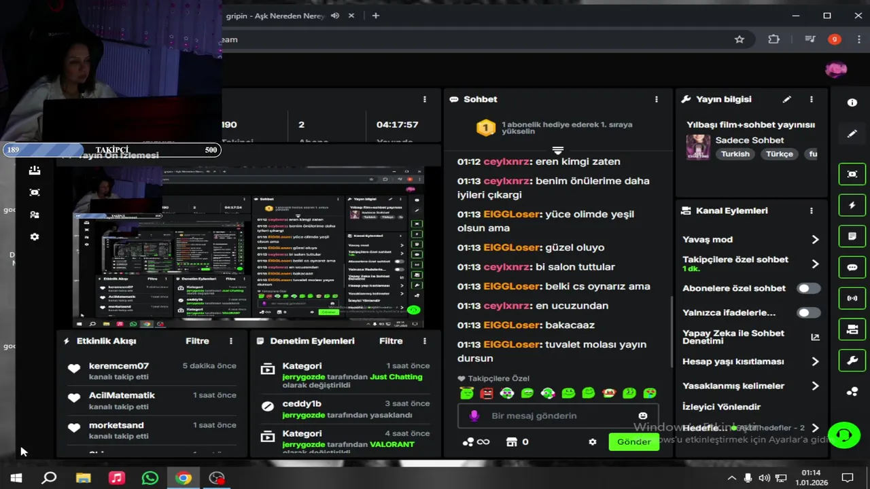The image size is (870, 489).
Task: Click the chat message input field
Action: coord(557,416)
